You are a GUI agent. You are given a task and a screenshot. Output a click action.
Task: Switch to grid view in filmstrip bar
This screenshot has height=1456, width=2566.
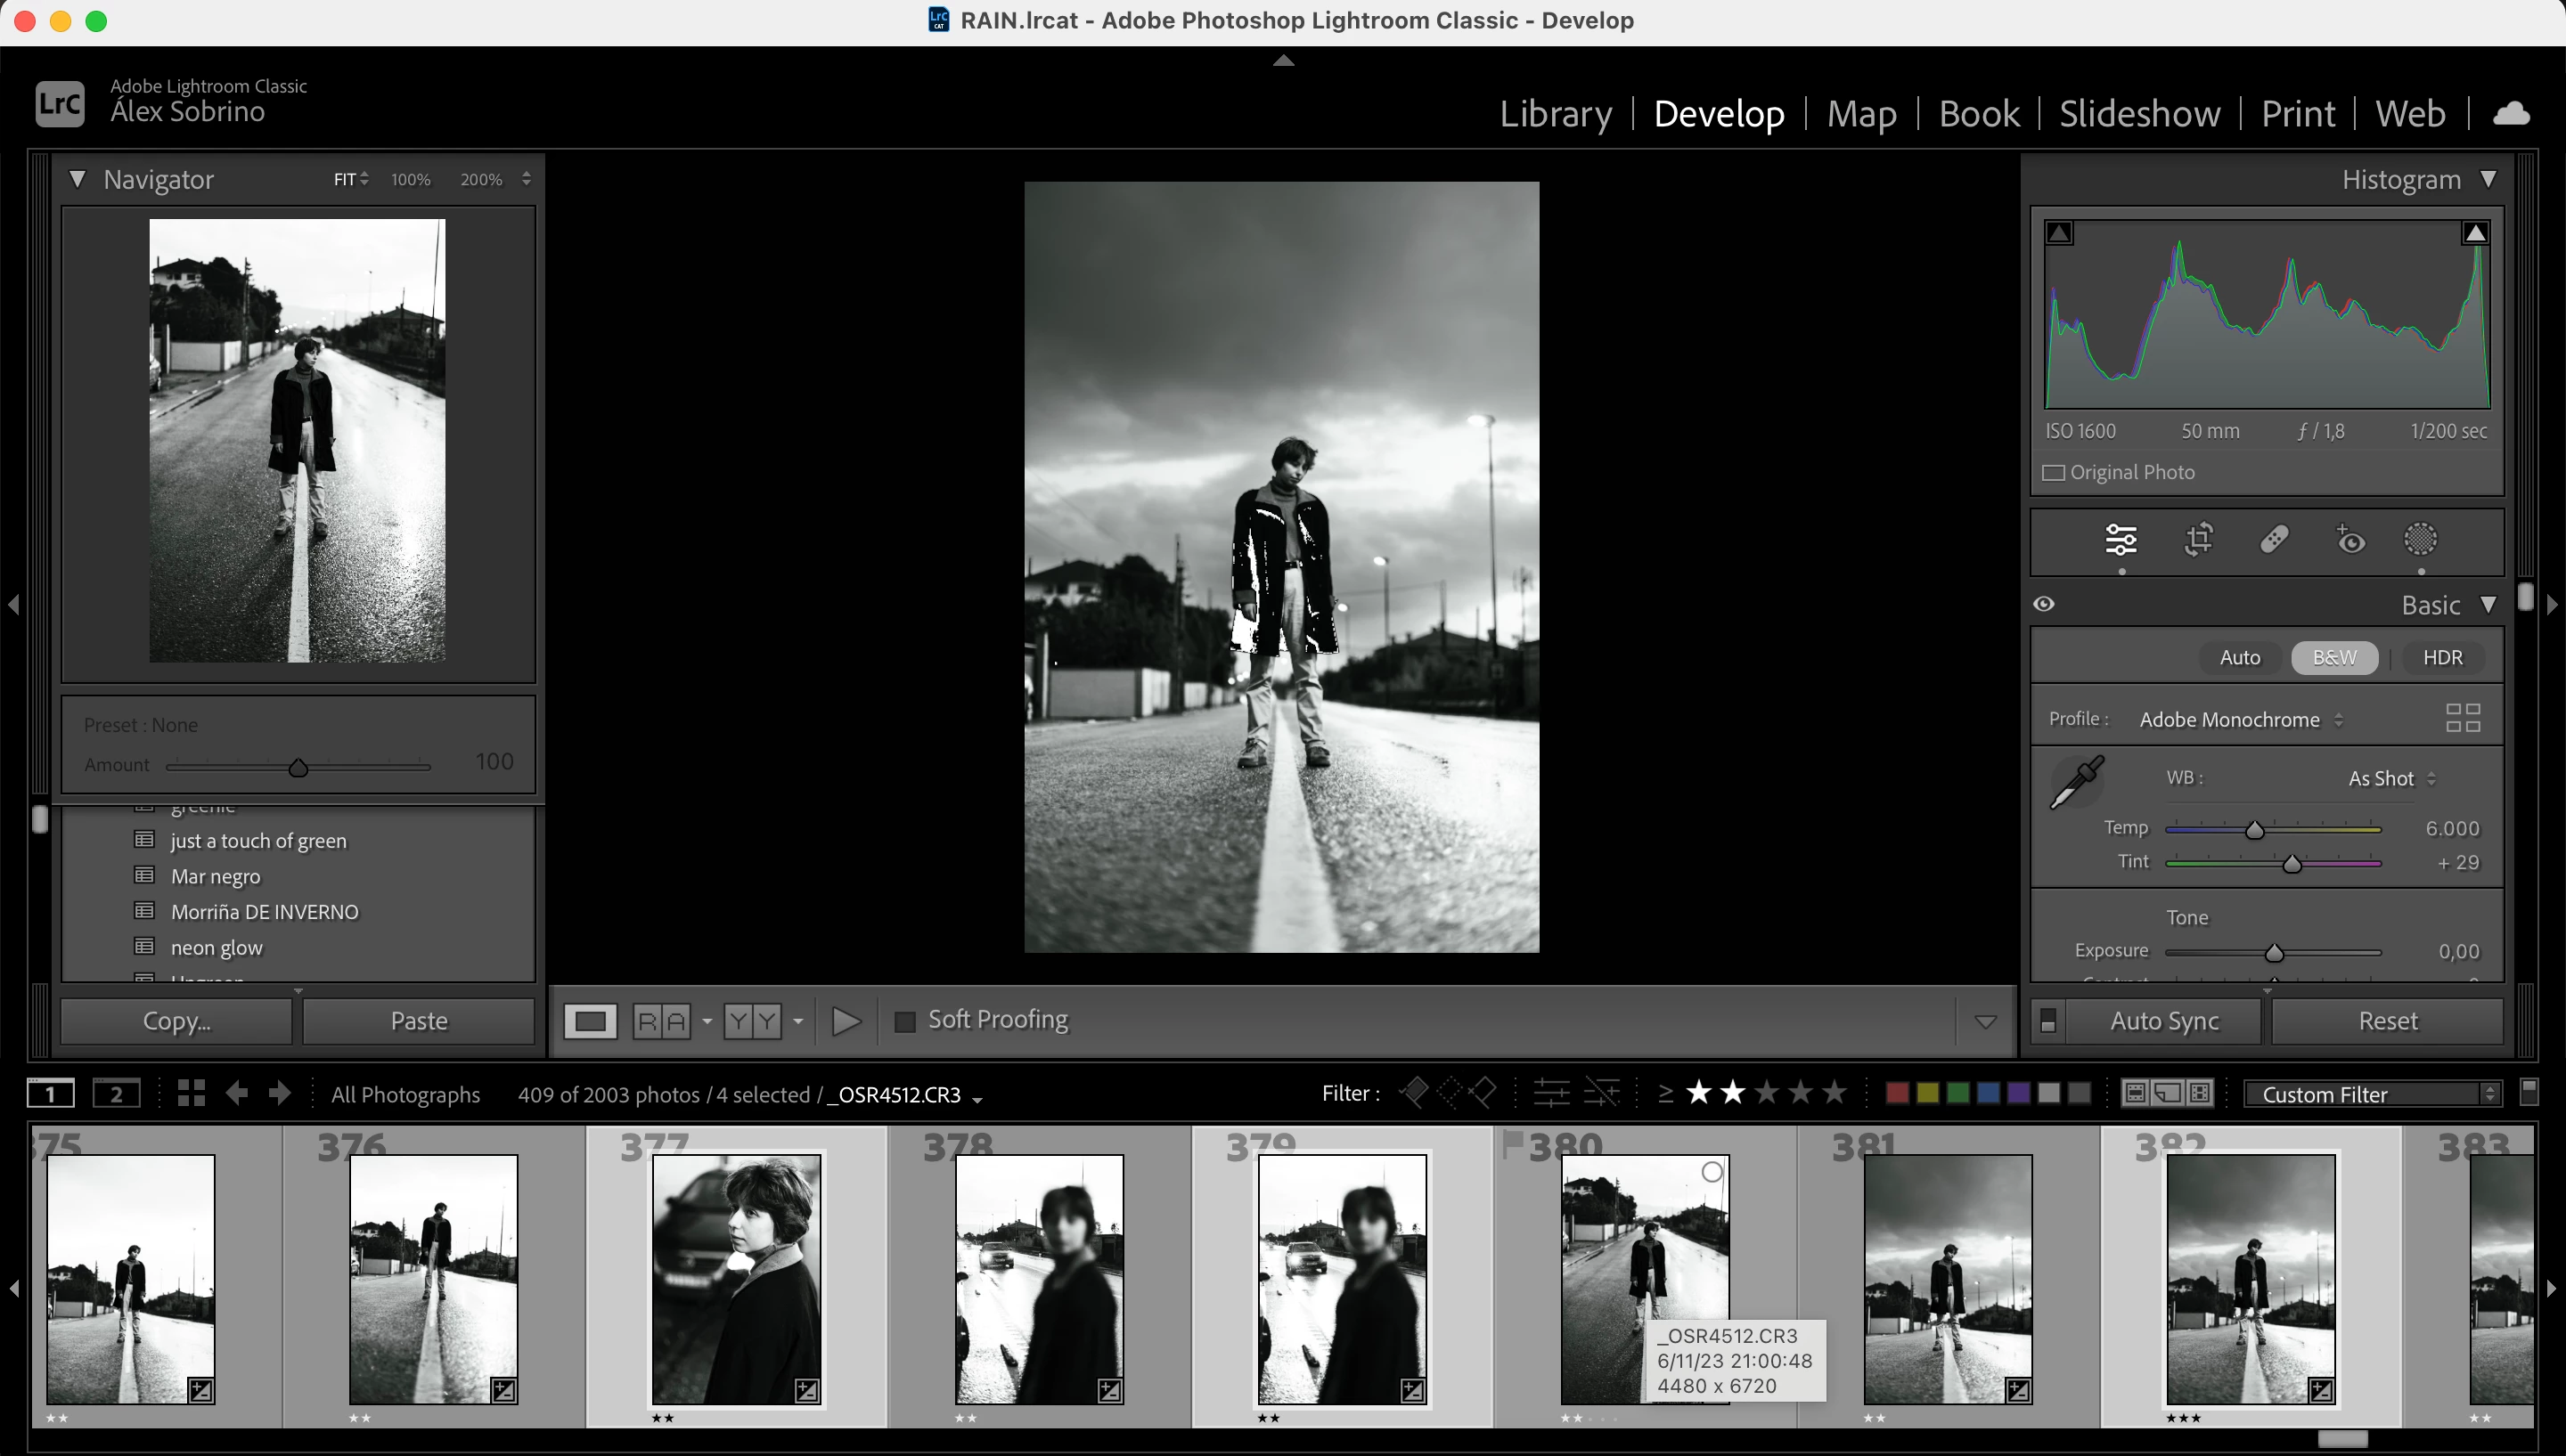[x=191, y=1093]
